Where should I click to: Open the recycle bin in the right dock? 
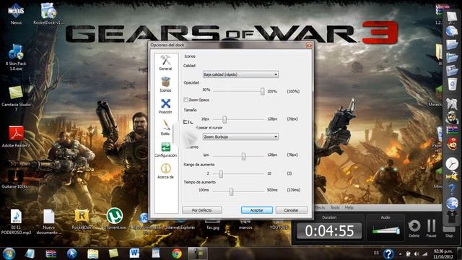[x=452, y=84]
